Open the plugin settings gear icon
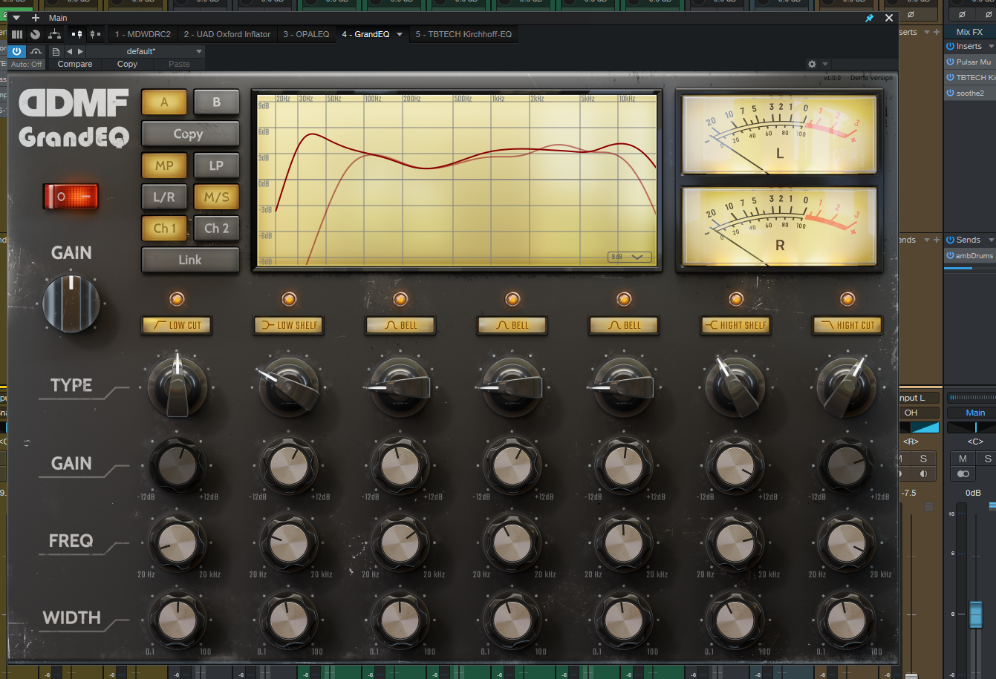996x679 pixels. [x=812, y=65]
